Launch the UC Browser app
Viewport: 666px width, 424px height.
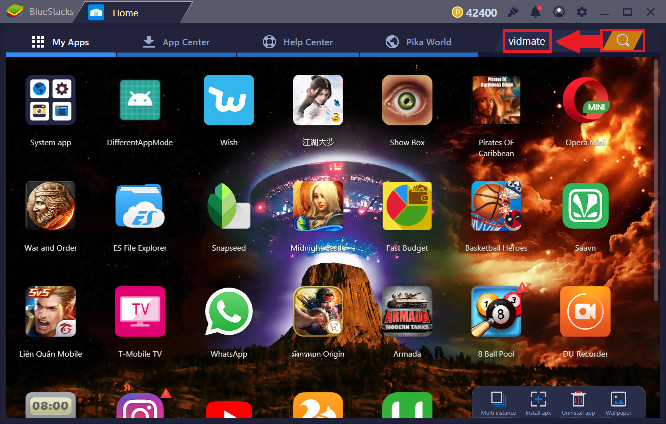pos(318,405)
